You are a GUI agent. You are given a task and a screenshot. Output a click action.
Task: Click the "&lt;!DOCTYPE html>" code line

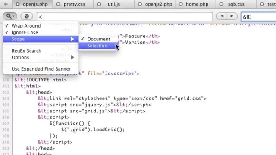coord(41,80)
